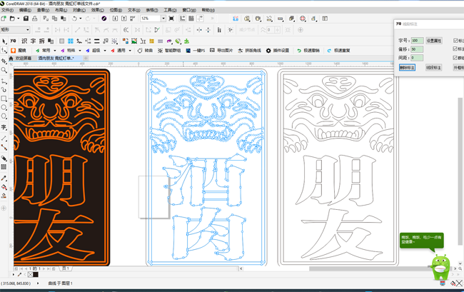The image size is (464, 292).
Task: Open the Undo history dropdown arrow
Action: point(80,19)
